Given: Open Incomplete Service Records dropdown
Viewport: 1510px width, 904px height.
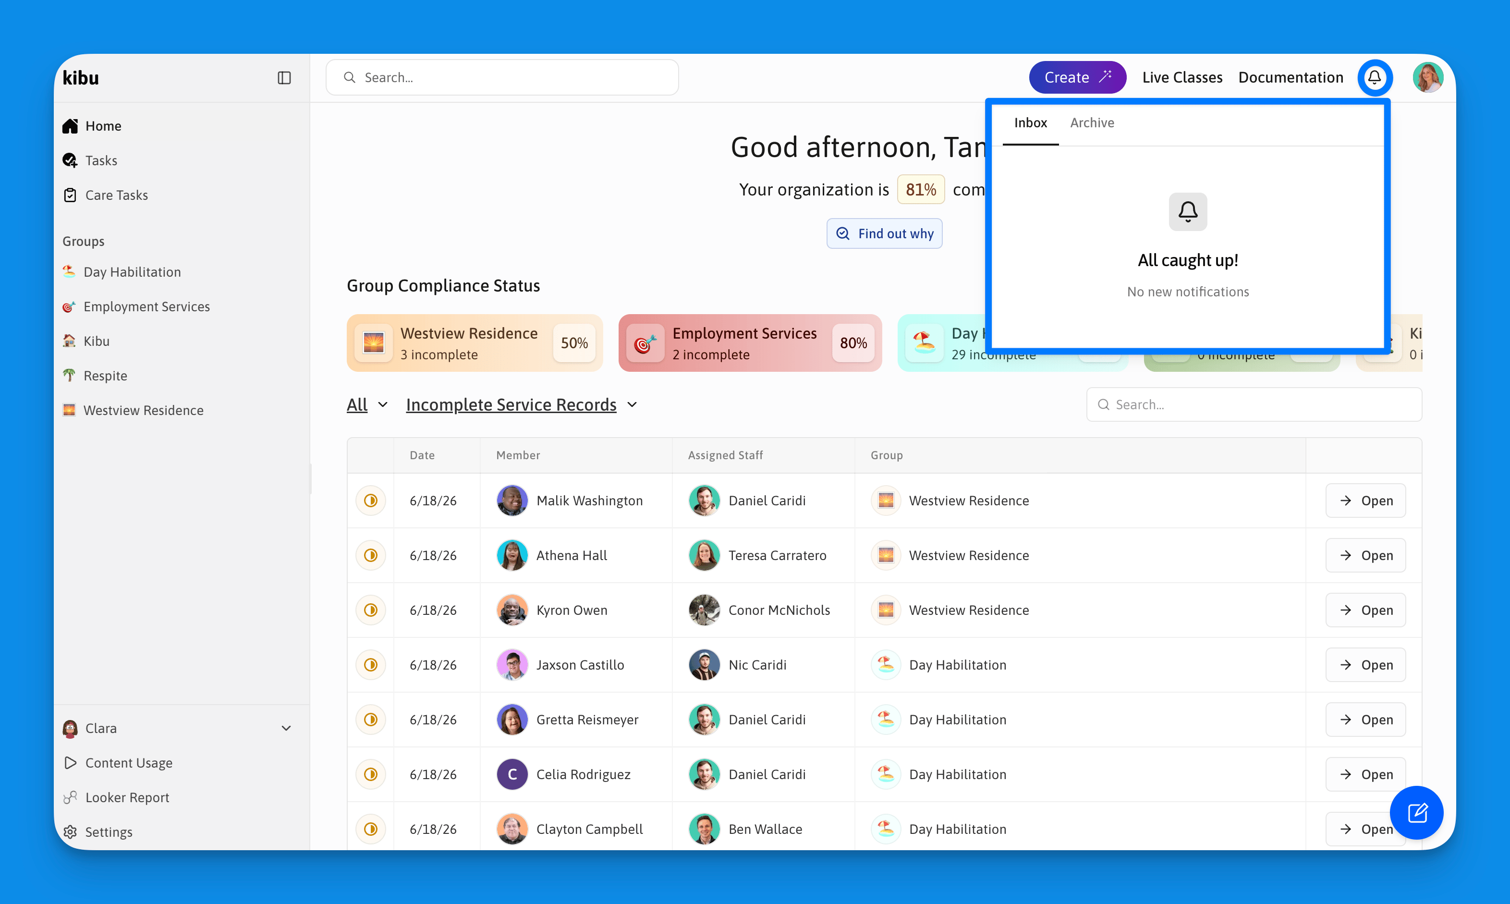Looking at the screenshot, I should (522, 404).
